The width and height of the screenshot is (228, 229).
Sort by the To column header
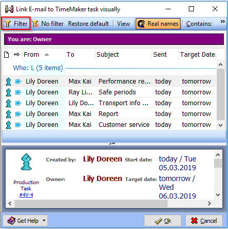80,55
